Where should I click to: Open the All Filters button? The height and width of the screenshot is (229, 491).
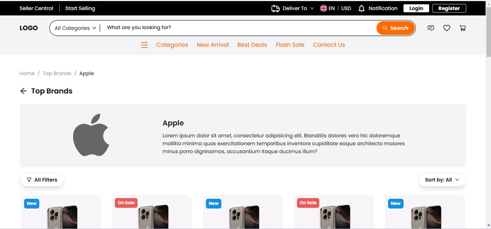click(42, 180)
